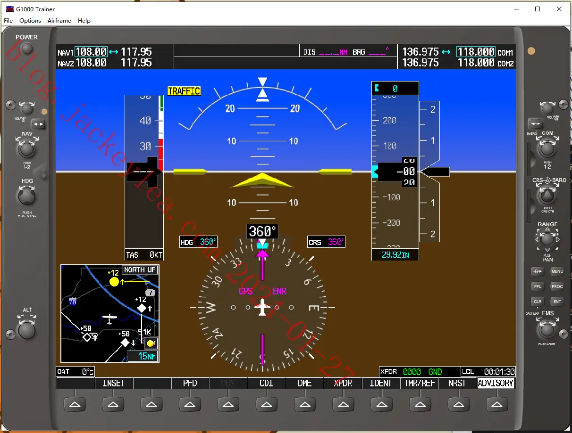572x433 pixels.
Task: Click the 29.92IN barometric setting
Action: point(395,255)
